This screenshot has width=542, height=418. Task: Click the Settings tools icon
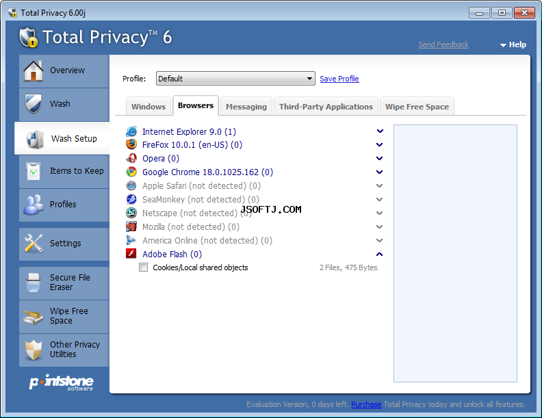coord(33,243)
